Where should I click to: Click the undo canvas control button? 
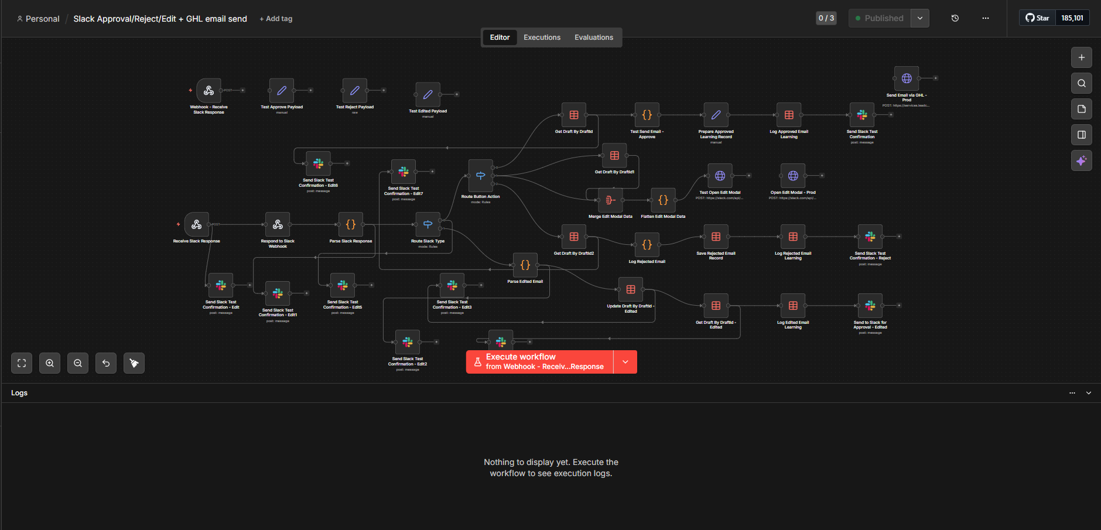106,363
